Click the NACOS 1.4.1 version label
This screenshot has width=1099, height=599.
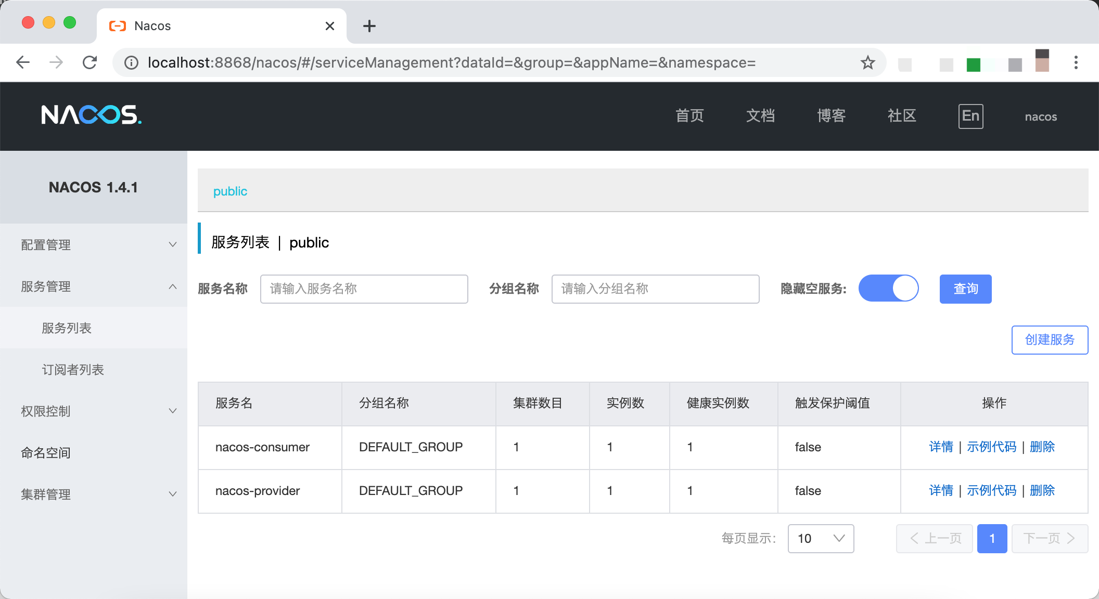pos(93,187)
